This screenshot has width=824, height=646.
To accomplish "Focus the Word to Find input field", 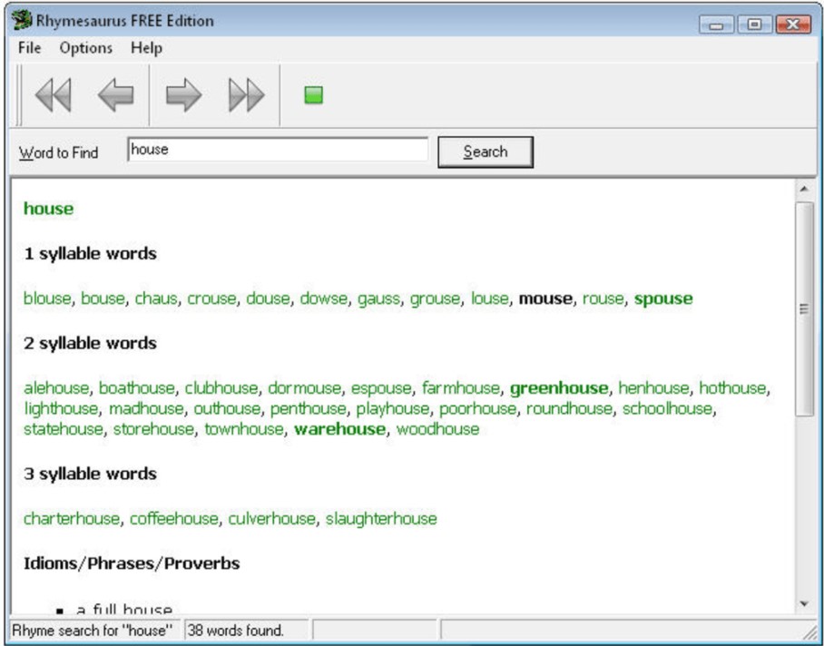I will (x=278, y=150).
